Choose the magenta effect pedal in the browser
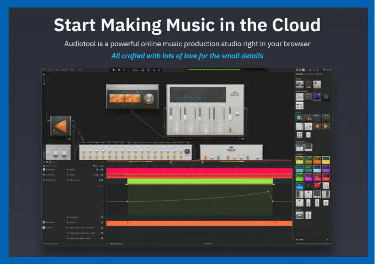 308,177
